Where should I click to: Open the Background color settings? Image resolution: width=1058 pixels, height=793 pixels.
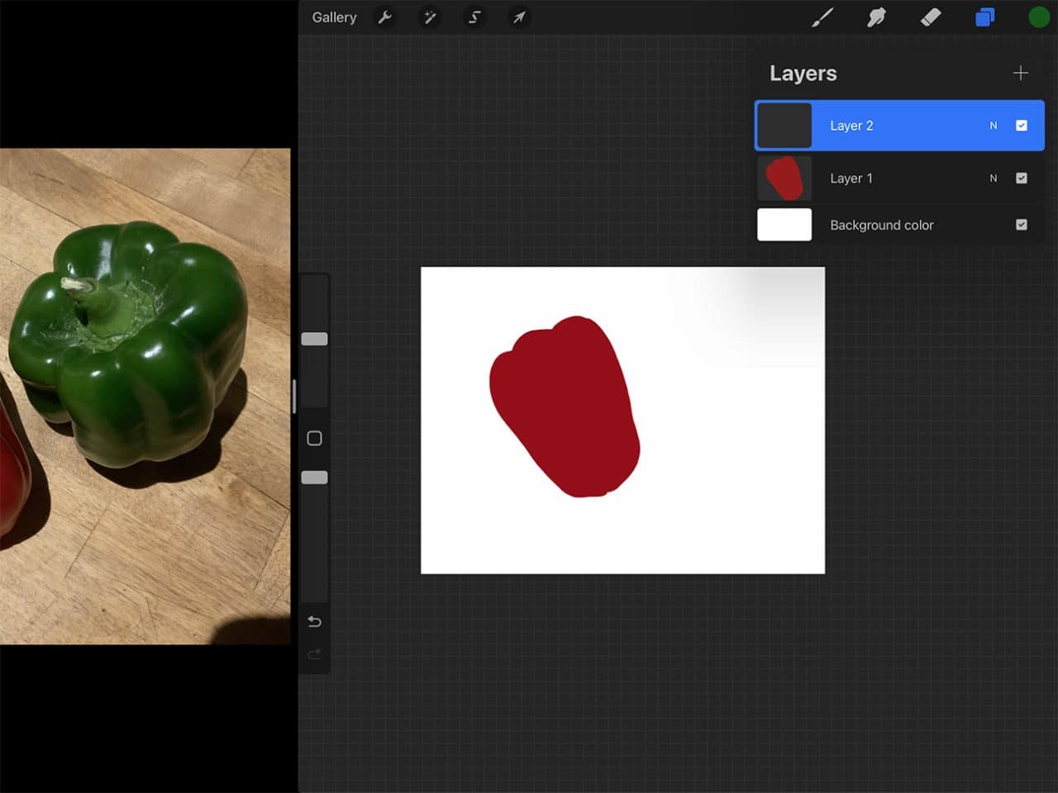click(882, 225)
